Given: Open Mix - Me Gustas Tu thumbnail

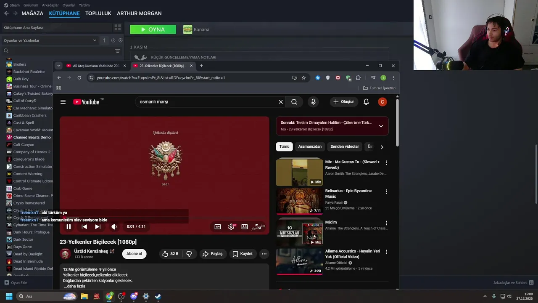Looking at the screenshot, I should click(x=299, y=172).
